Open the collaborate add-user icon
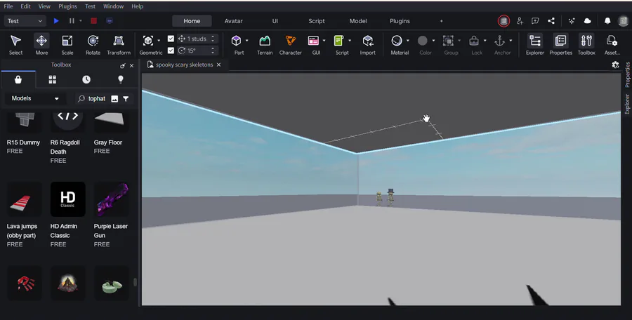632x320 pixels. [x=520, y=21]
